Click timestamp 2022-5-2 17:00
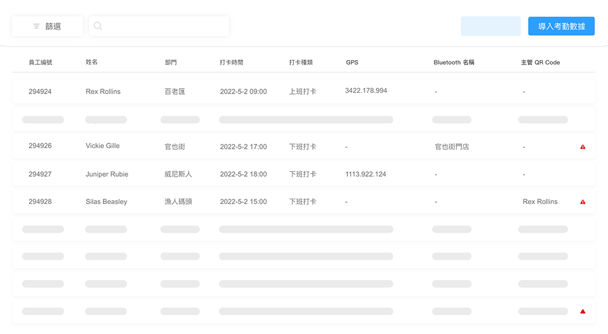Viewport: 608px width, 334px height. tap(243, 147)
